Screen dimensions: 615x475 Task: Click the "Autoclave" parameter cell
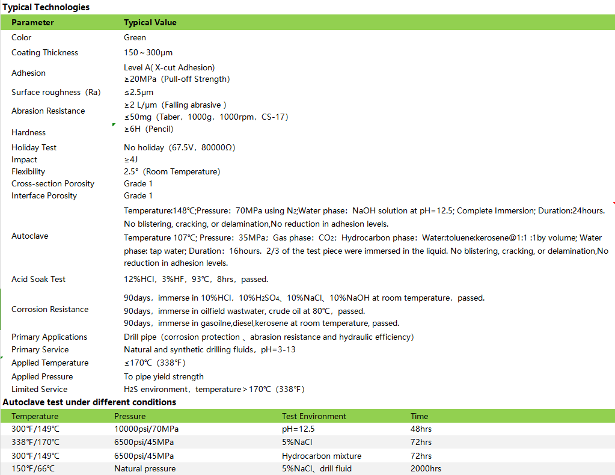(29, 236)
